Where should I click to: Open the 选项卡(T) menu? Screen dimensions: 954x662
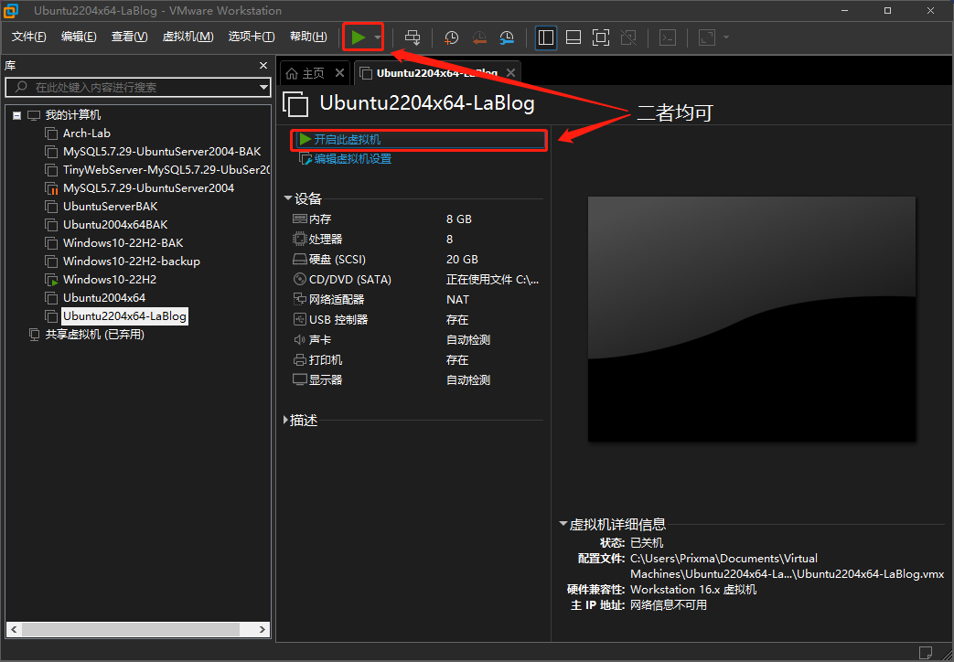tap(252, 37)
